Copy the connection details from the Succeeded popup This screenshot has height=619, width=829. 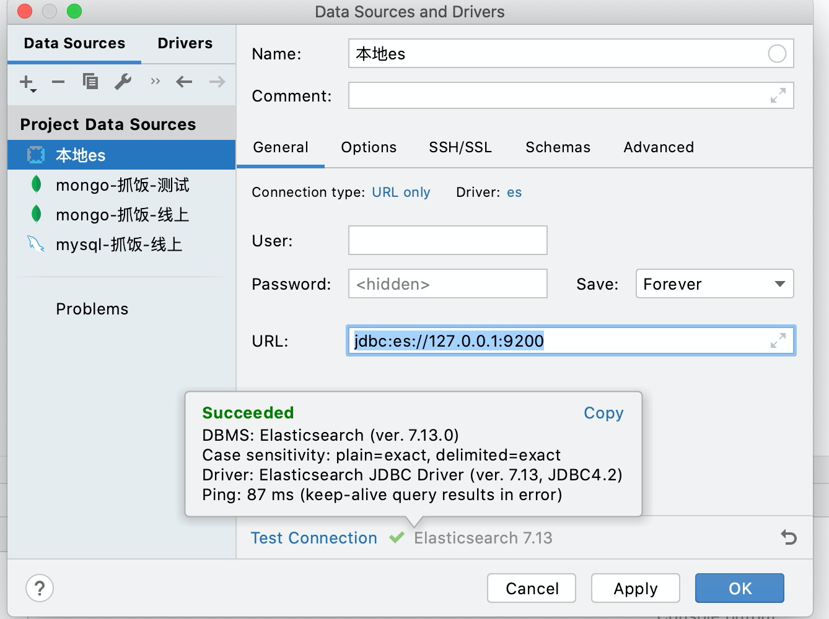click(x=603, y=413)
